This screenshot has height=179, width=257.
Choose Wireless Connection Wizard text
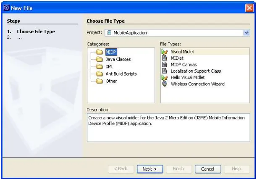(x=197, y=84)
